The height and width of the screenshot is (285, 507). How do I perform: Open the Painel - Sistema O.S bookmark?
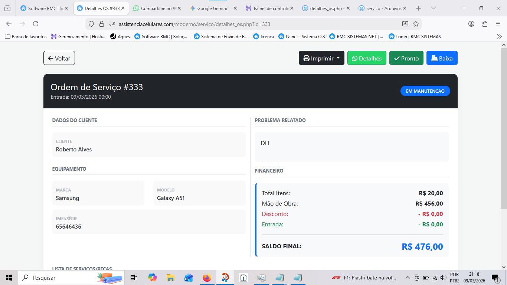(301, 36)
